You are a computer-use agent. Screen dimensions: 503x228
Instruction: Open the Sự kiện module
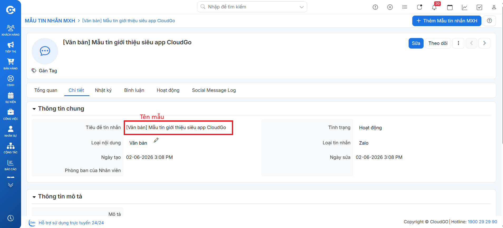(x=11, y=98)
